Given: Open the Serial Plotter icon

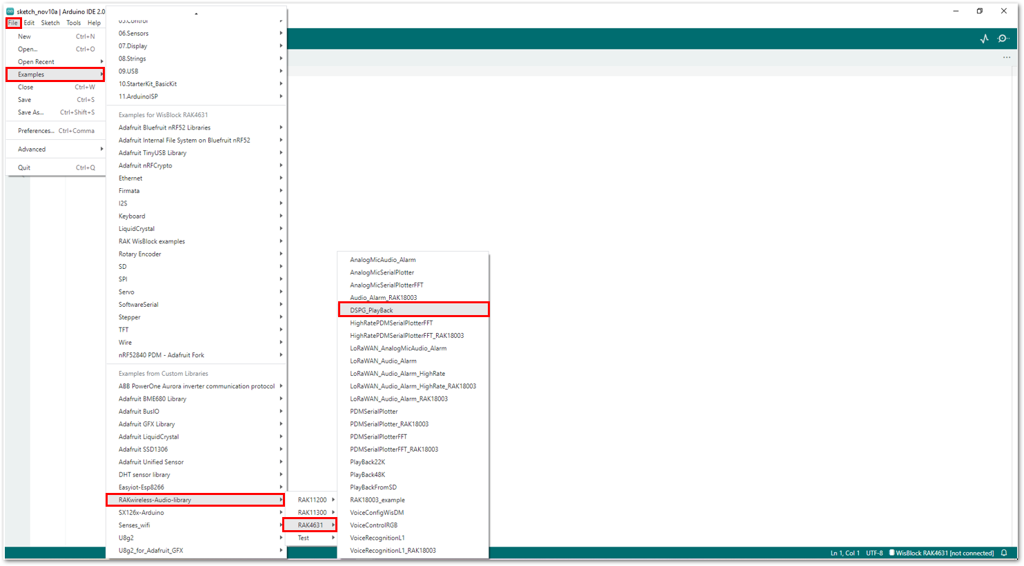Looking at the screenshot, I should (x=985, y=39).
